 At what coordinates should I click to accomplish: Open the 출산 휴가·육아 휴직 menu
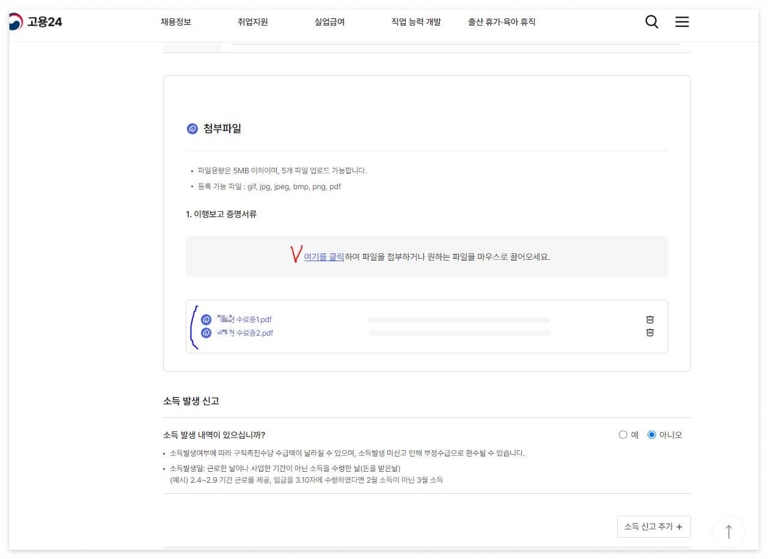(502, 21)
